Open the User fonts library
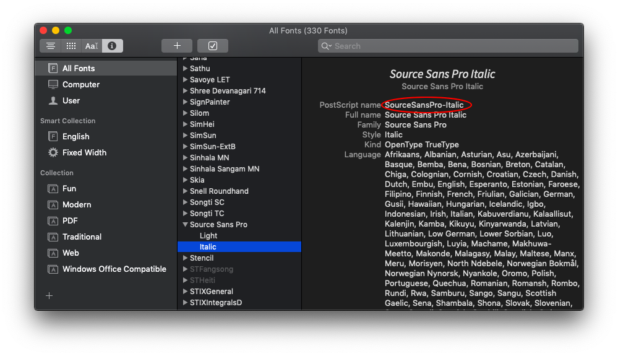This screenshot has height=356, width=618. coord(71,100)
